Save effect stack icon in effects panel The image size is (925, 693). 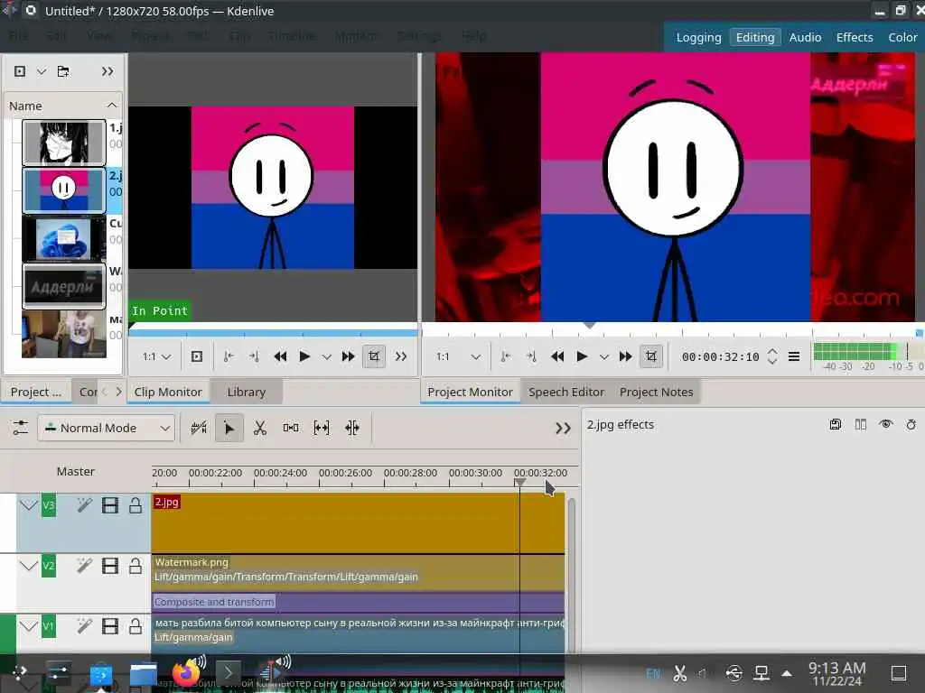point(836,424)
